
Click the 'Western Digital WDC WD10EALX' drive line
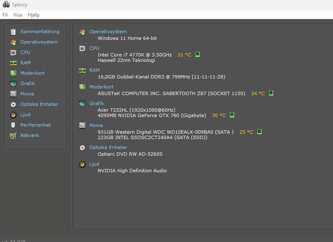click(165, 132)
